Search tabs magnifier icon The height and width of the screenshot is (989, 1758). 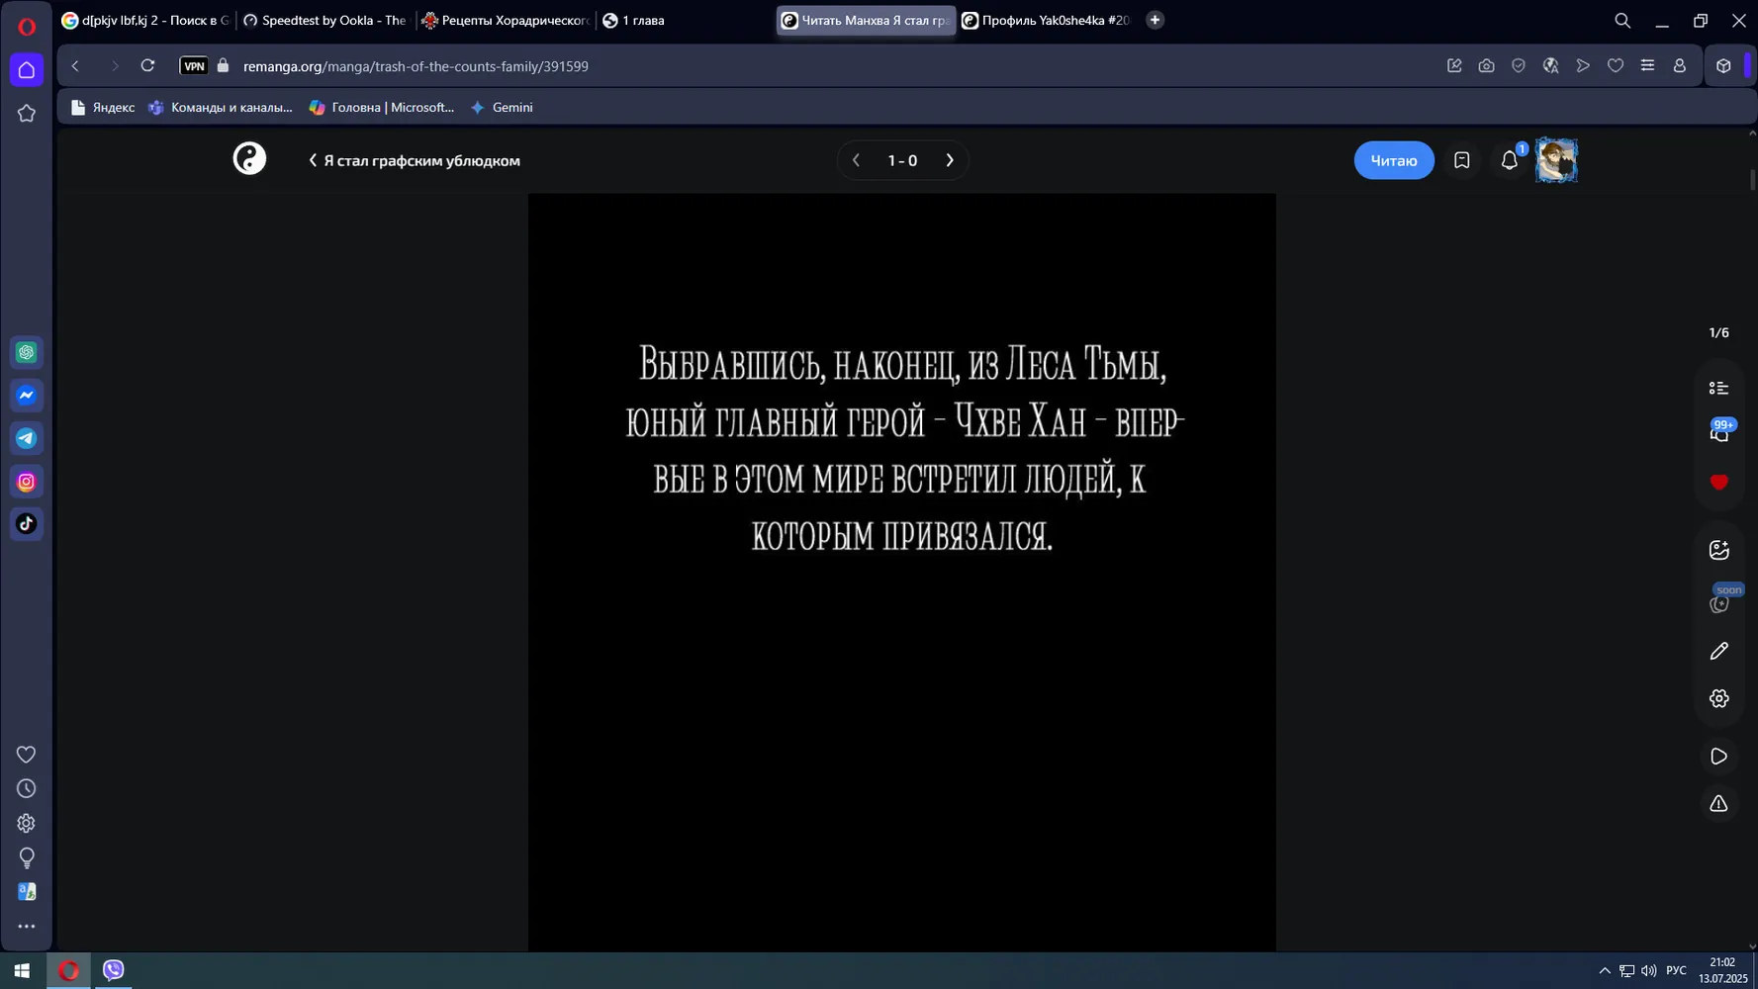pos(1622,20)
